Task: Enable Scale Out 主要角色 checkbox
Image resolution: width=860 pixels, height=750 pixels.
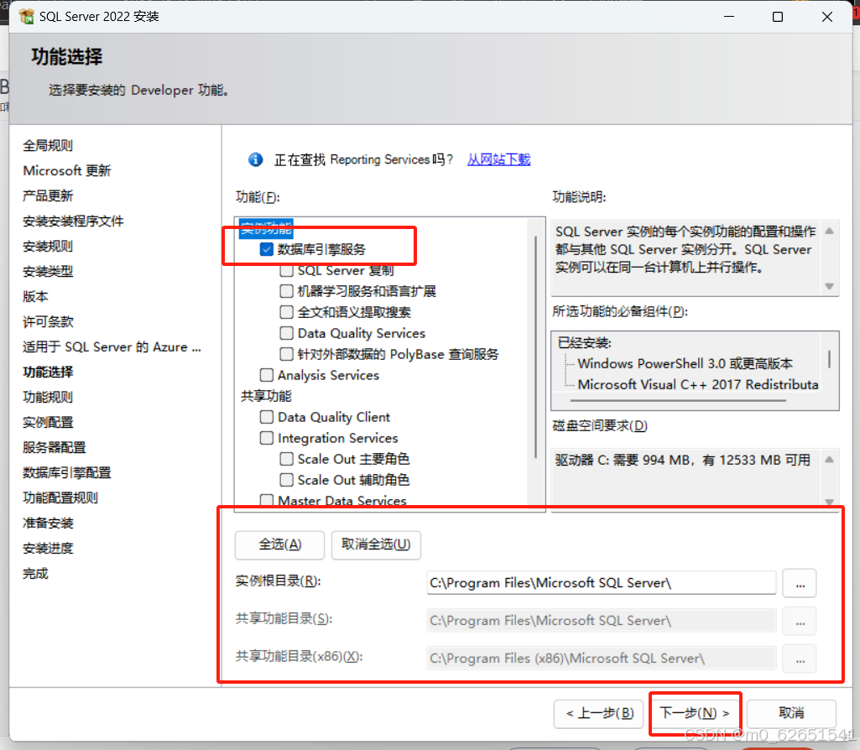Action: pyautogui.click(x=286, y=459)
